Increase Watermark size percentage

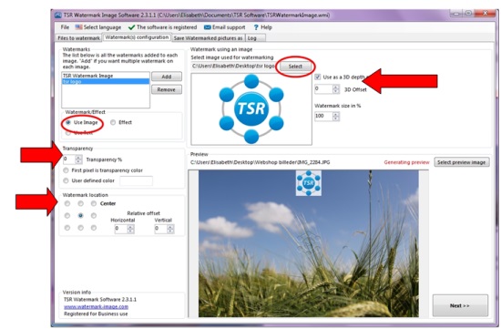point(335,114)
